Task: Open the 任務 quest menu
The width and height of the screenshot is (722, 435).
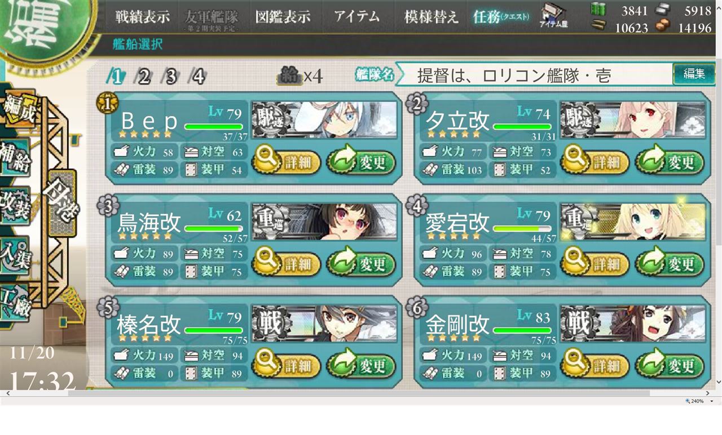Action: coord(501,16)
